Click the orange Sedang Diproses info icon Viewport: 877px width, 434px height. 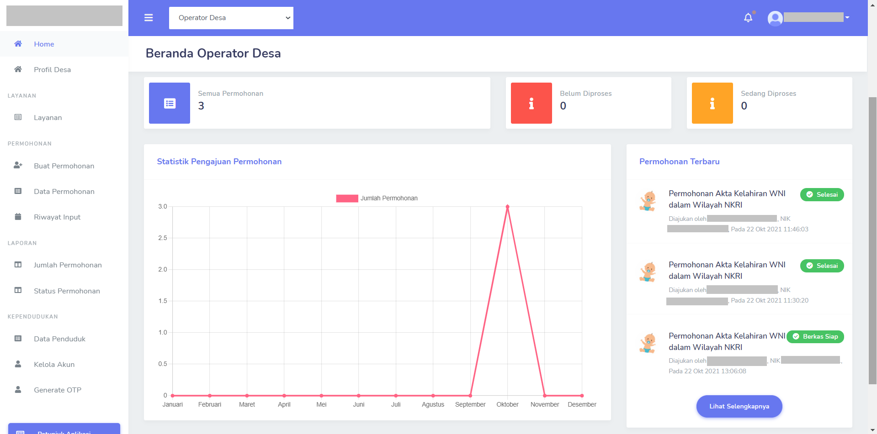[x=712, y=103]
